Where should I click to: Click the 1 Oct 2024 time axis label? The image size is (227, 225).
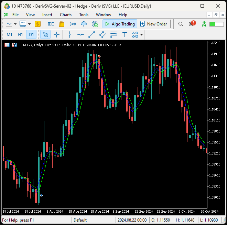tap(187, 212)
